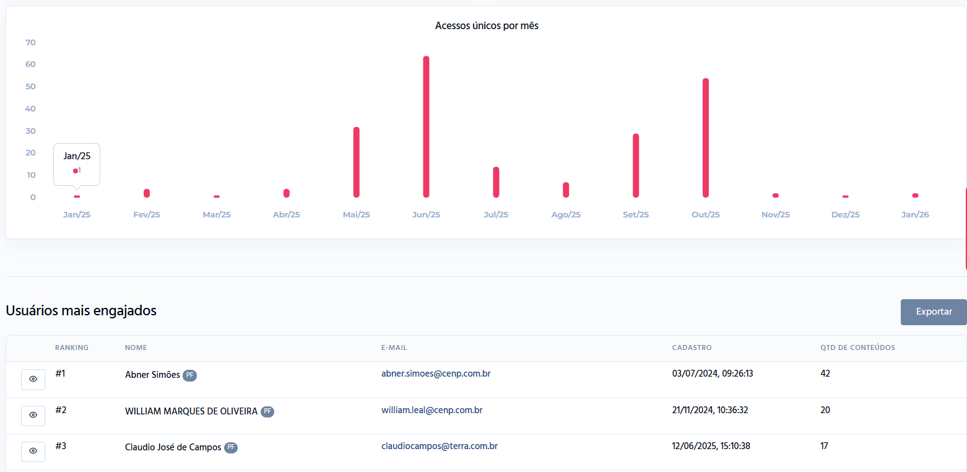967x472 pixels.
Task: Click PF badge beside WILLIAM MARQUES DE OLIVEIRA
Action: pos(267,411)
